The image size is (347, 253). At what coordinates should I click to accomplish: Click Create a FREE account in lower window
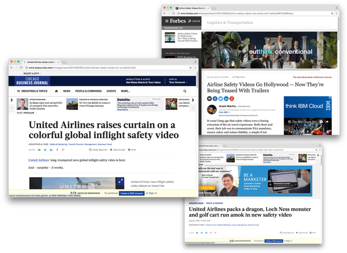tap(274, 241)
